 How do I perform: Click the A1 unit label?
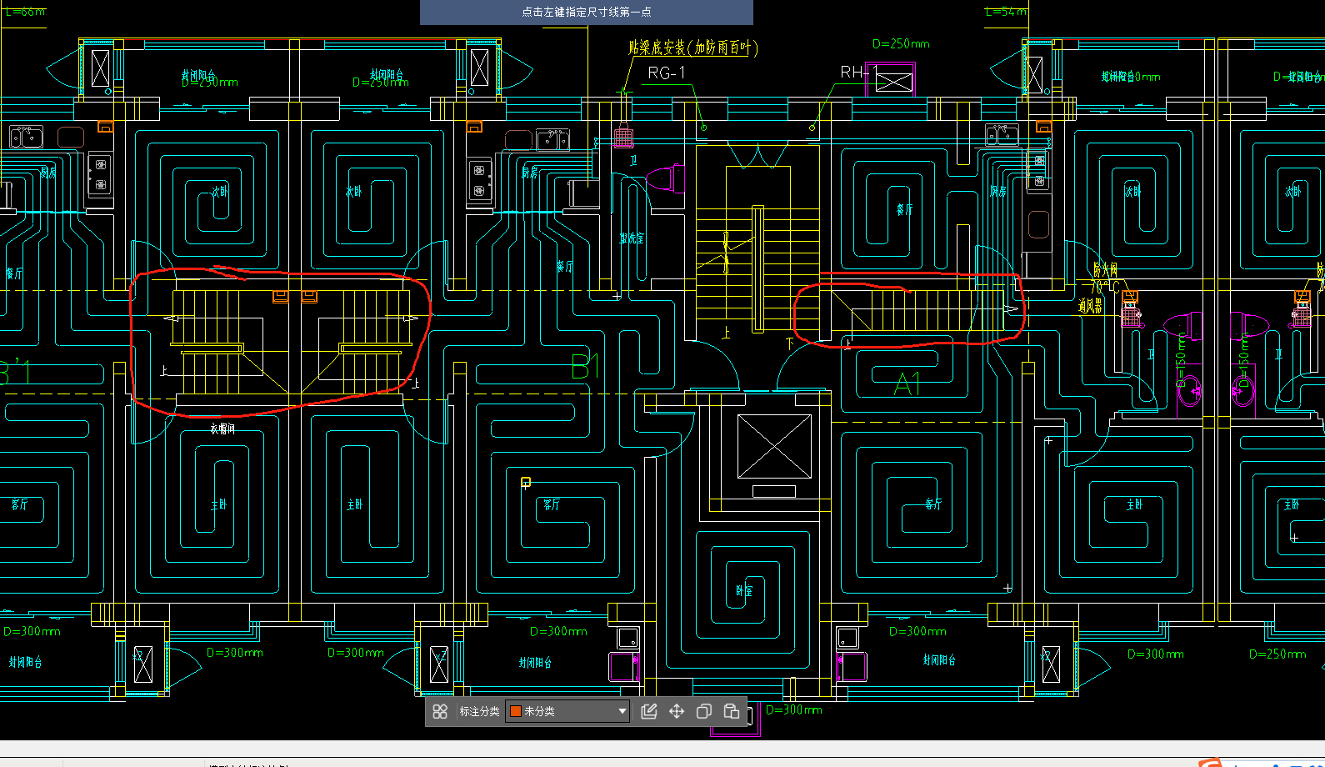tap(907, 384)
